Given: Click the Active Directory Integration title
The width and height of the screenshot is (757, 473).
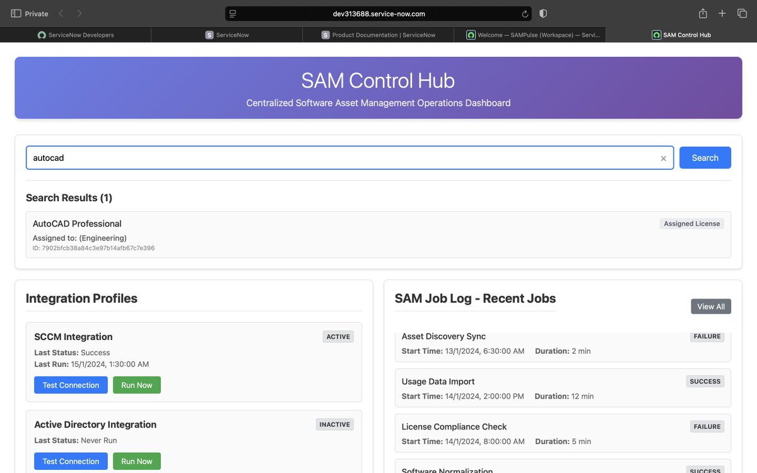Looking at the screenshot, I should (95, 424).
